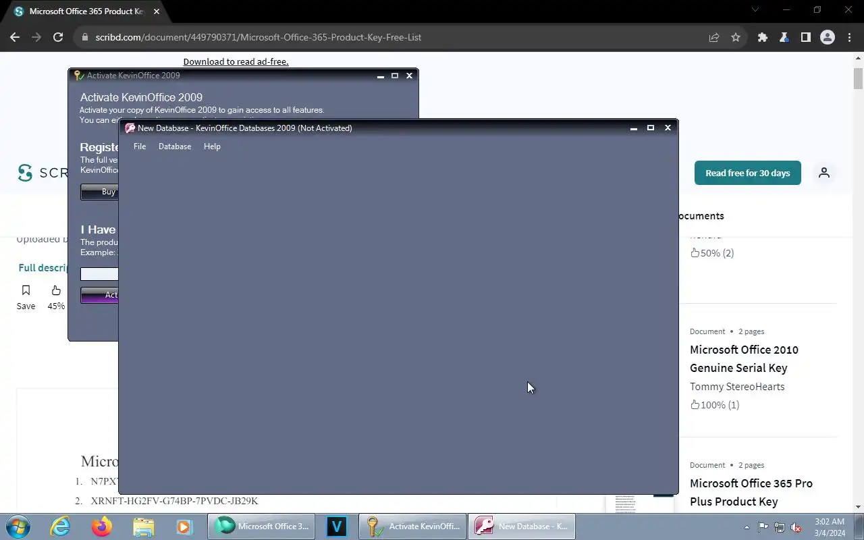Switch to Microsoft Office 3... Chrome taskbar item

(x=262, y=526)
